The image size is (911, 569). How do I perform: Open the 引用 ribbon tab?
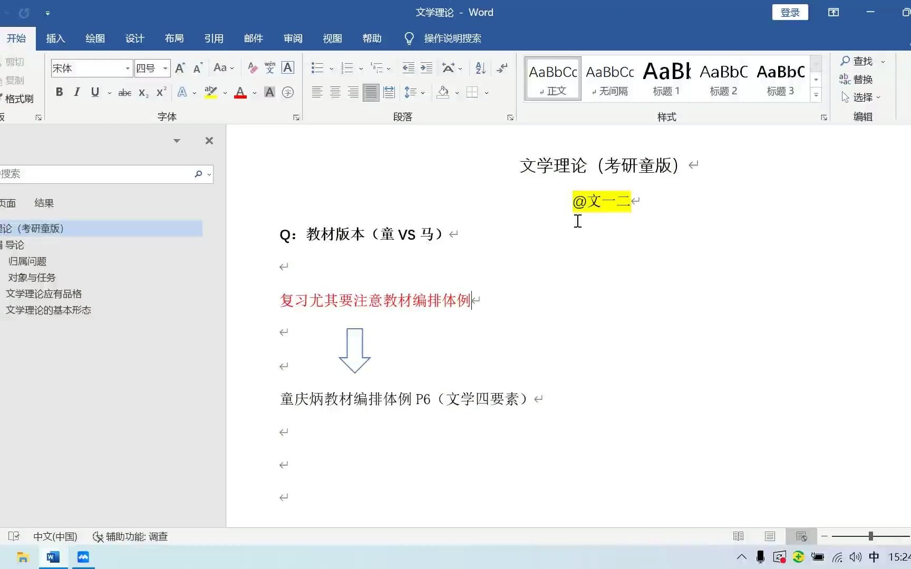(x=214, y=38)
